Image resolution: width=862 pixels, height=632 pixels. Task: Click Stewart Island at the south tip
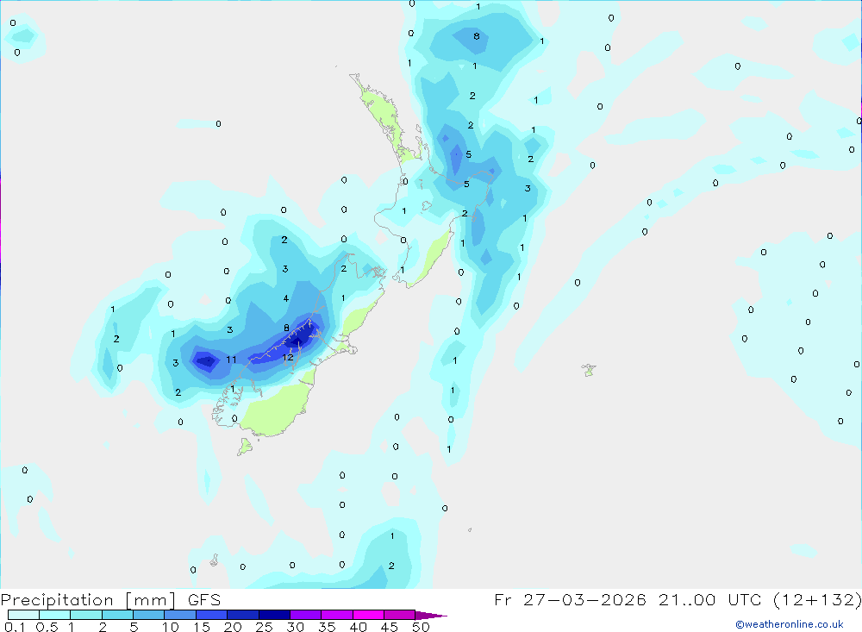(x=245, y=447)
